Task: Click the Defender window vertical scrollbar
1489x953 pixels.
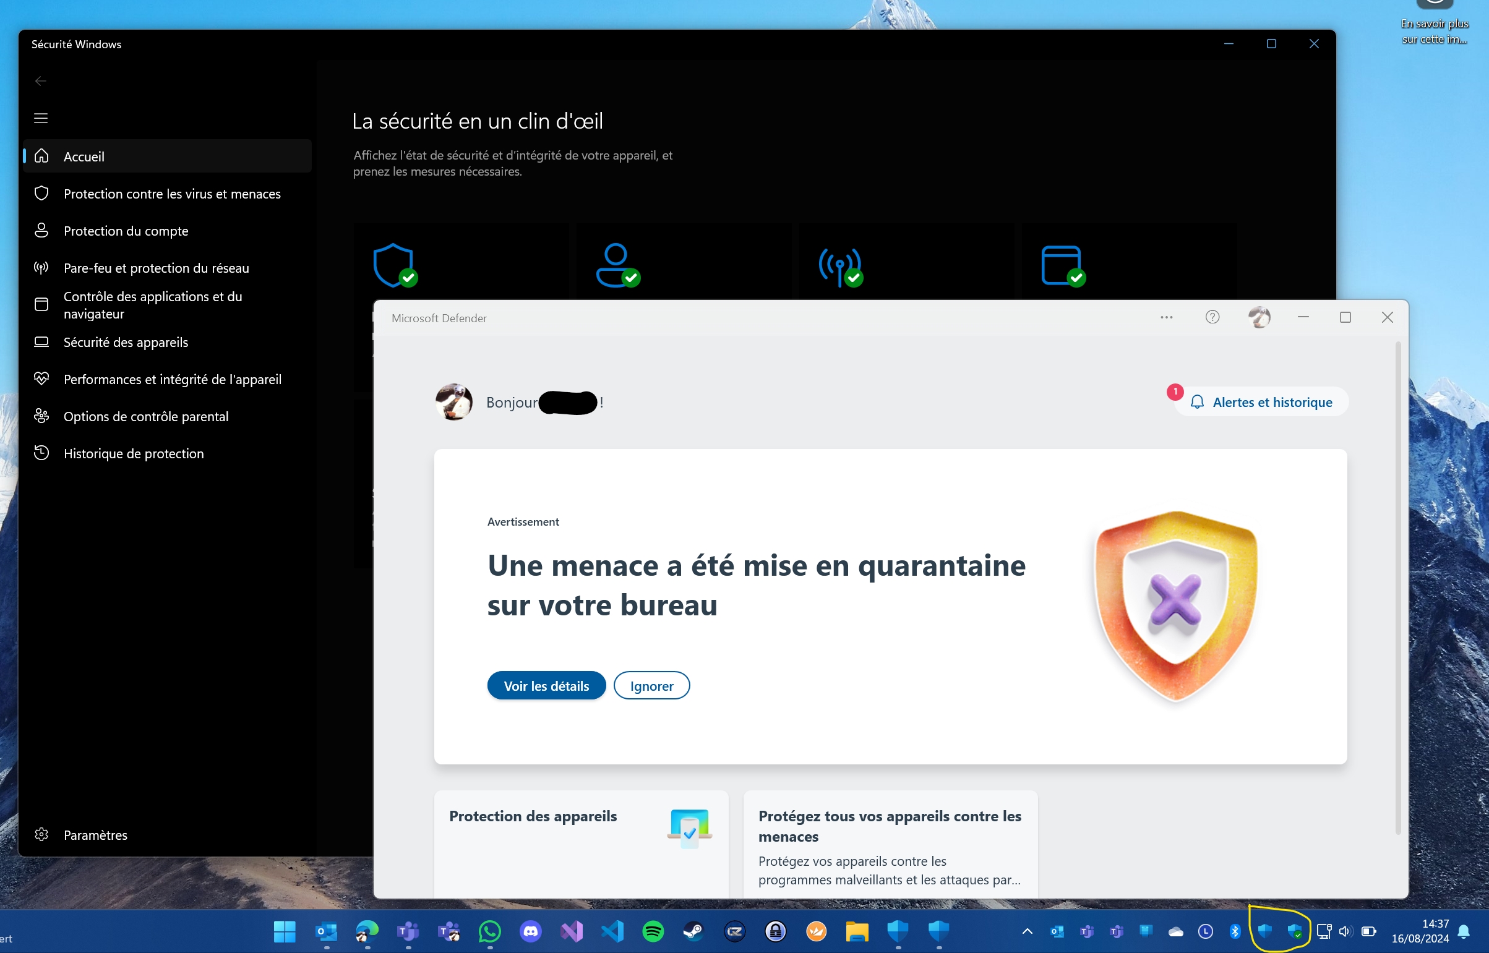Action: pos(1397,588)
